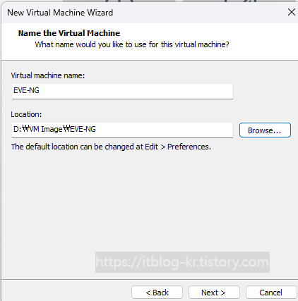Click the 'What name would you like' subtitle
The height and width of the screenshot is (301, 298).
[x=132, y=44]
